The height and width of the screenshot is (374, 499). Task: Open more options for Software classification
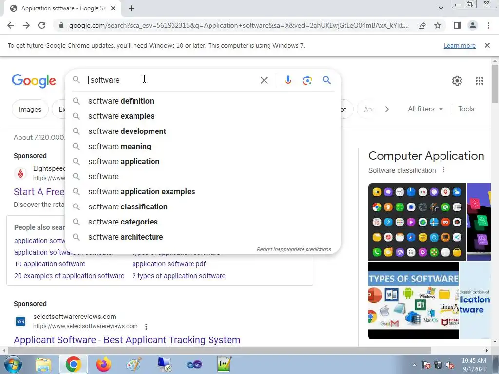pos(444,170)
